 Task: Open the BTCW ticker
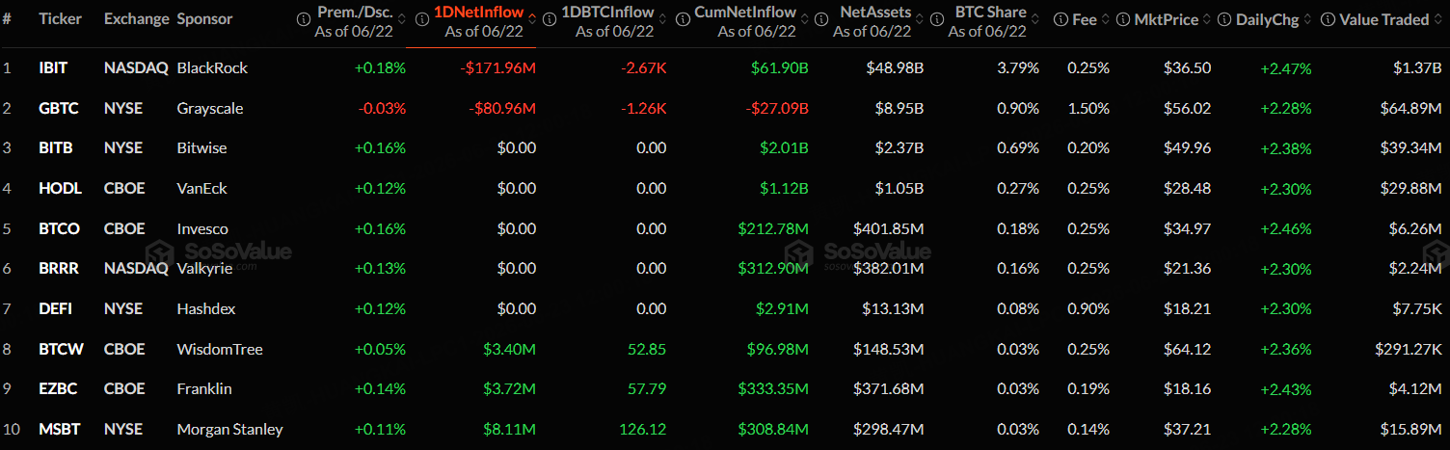(x=61, y=349)
